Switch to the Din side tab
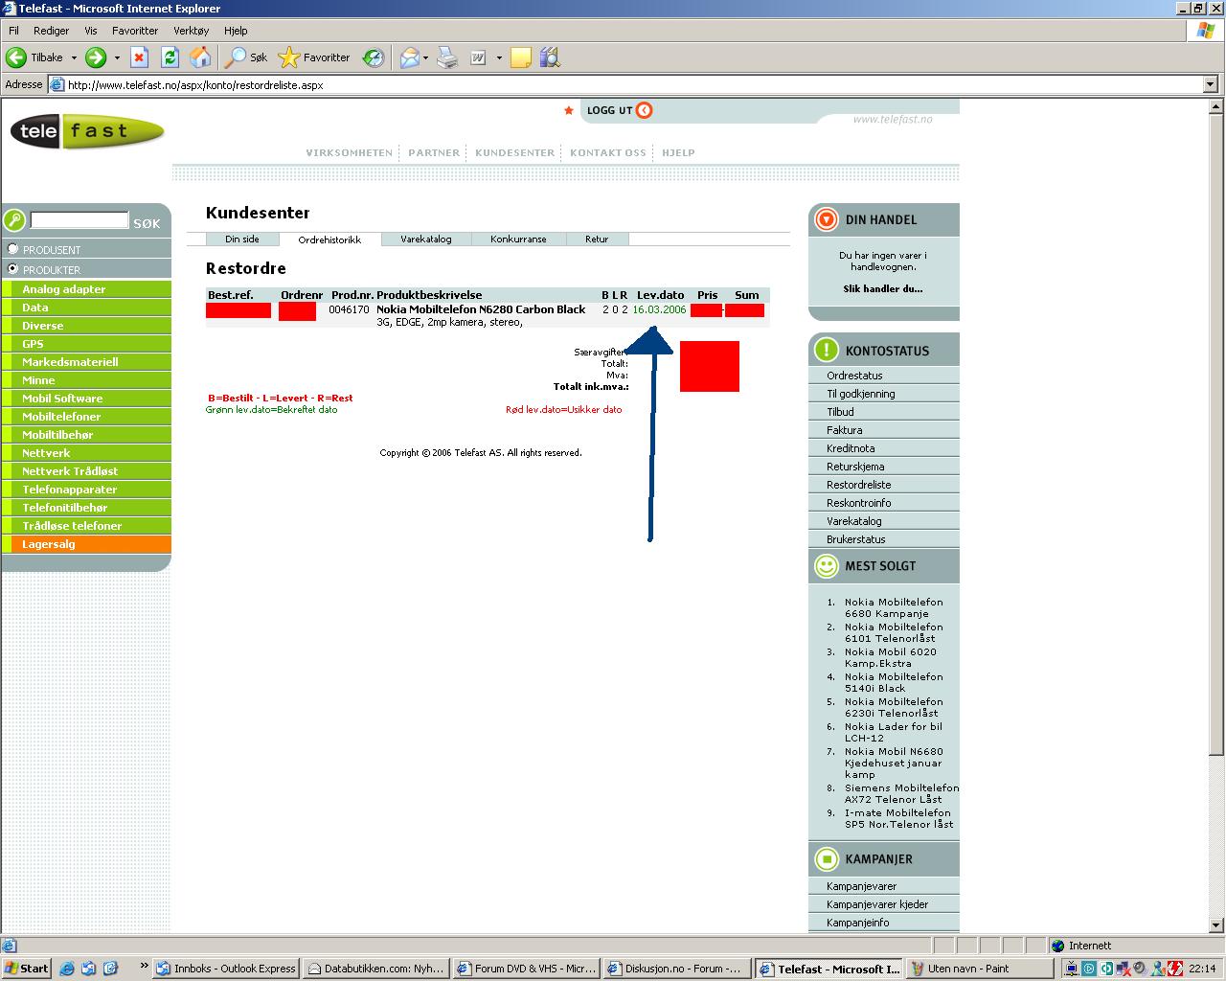Image resolution: width=1226 pixels, height=981 pixels. pyautogui.click(x=242, y=239)
